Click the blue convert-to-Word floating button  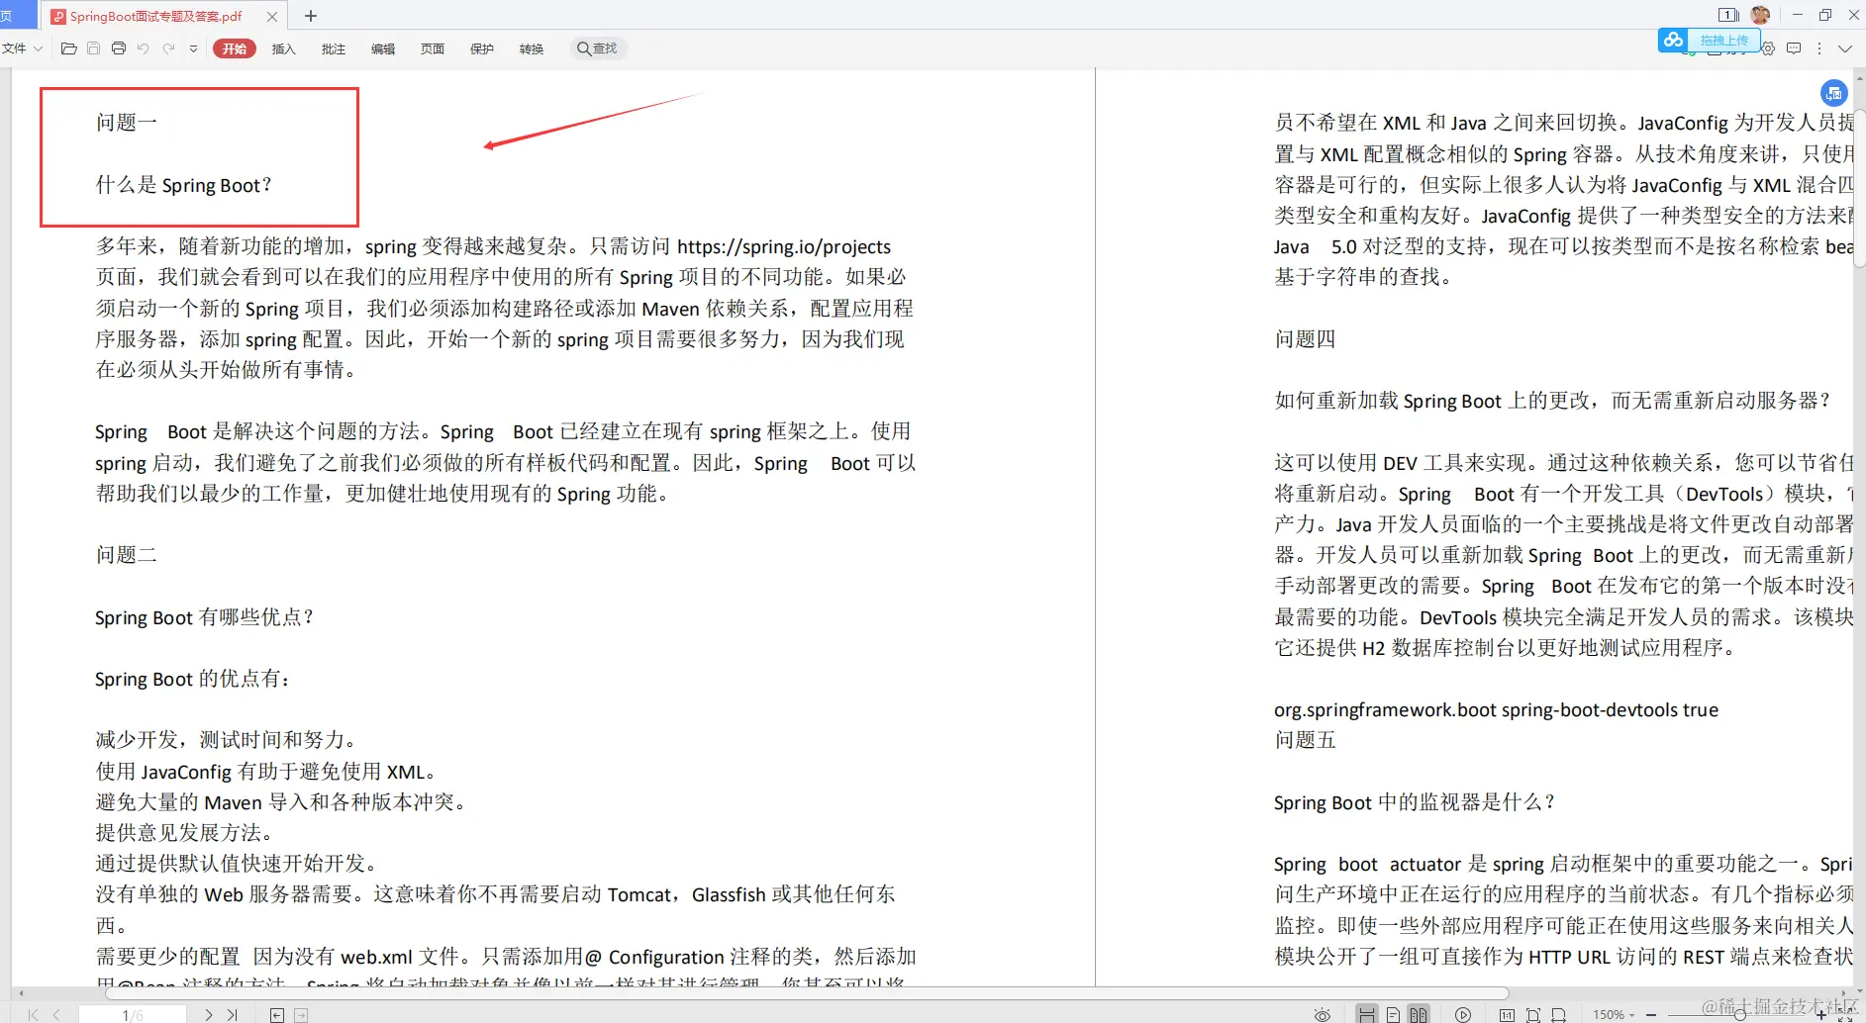[x=1833, y=93]
